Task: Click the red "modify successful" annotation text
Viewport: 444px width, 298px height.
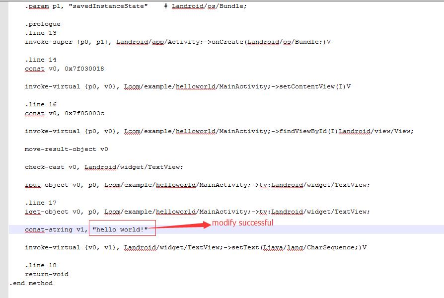Action: pyautogui.click(x=243, y=223)
